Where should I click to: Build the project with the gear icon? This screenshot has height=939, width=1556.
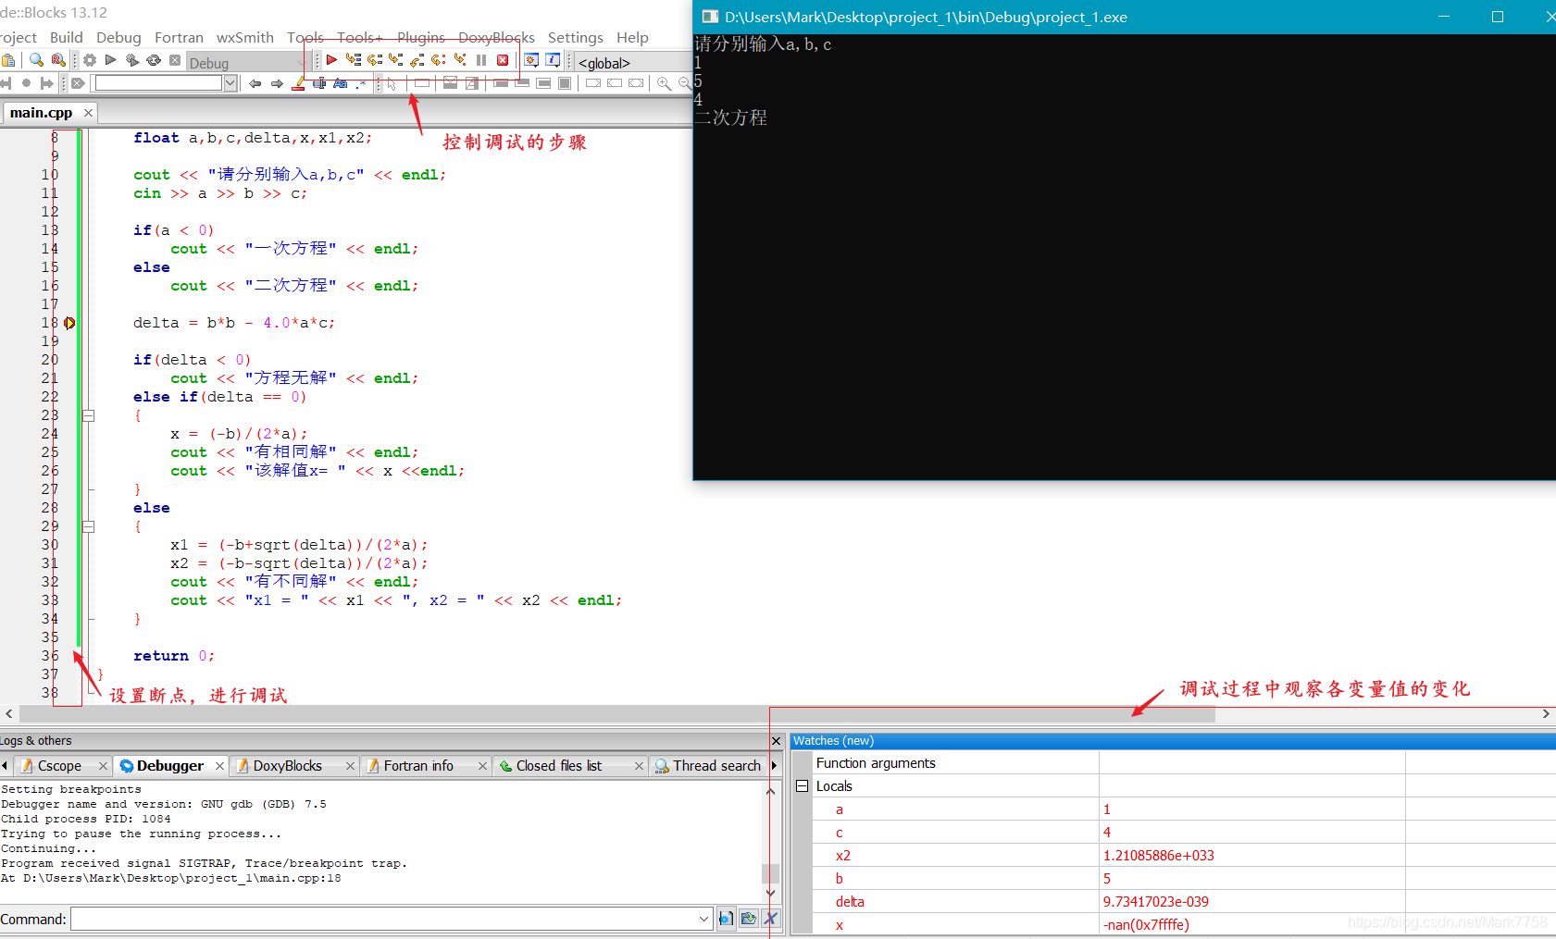coord(90,60)
